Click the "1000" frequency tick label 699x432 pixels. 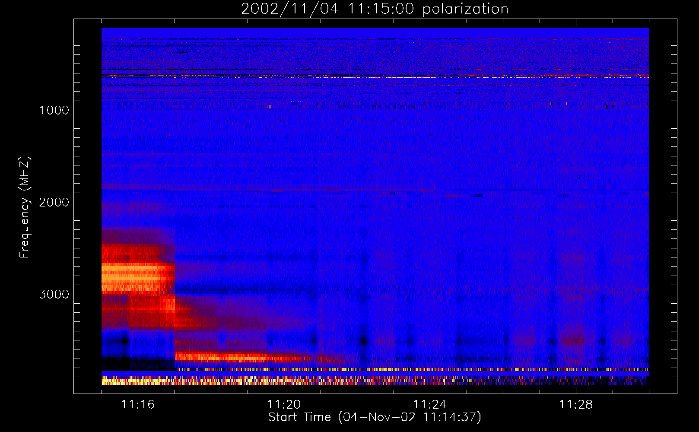coord(54,110)
